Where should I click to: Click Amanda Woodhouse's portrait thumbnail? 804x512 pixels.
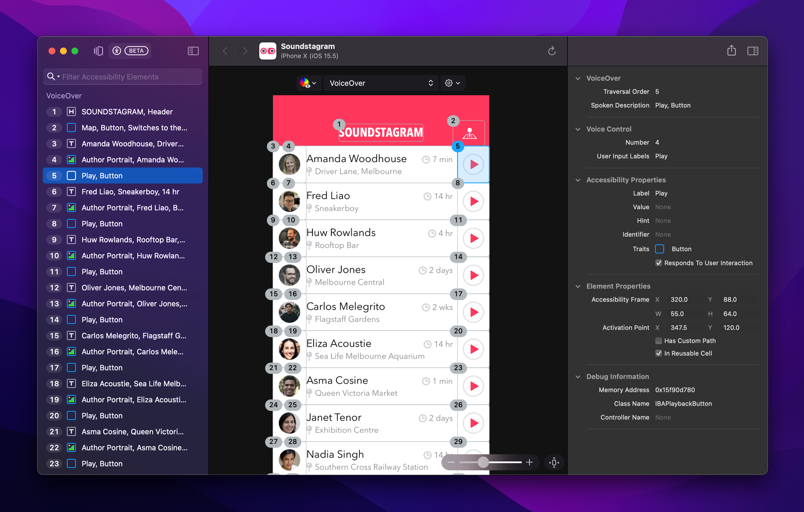pyautogui.click(x=289, y=164)
